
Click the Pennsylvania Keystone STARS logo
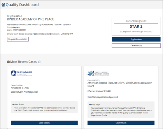tap(21, 73)
